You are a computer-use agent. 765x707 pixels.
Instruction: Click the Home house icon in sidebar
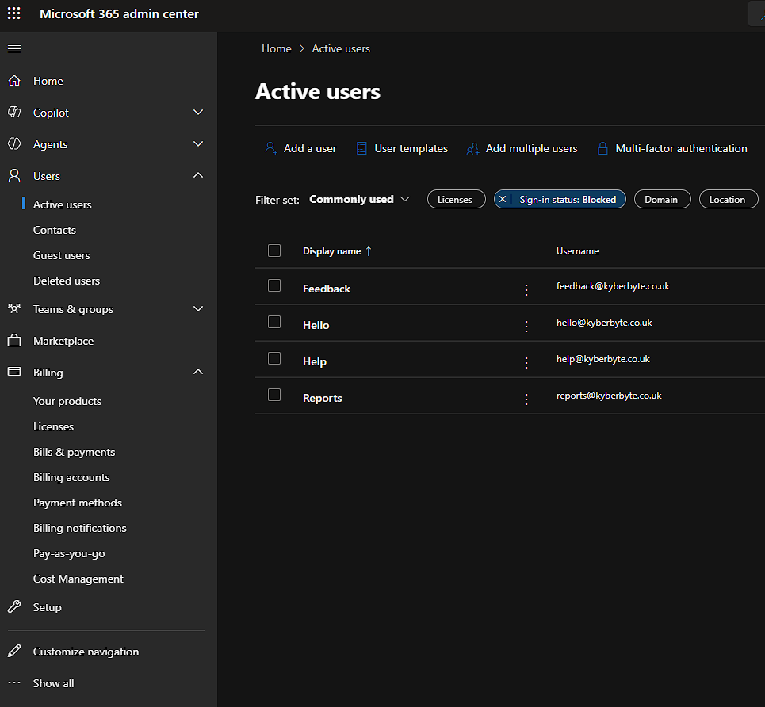click(14, 81)
